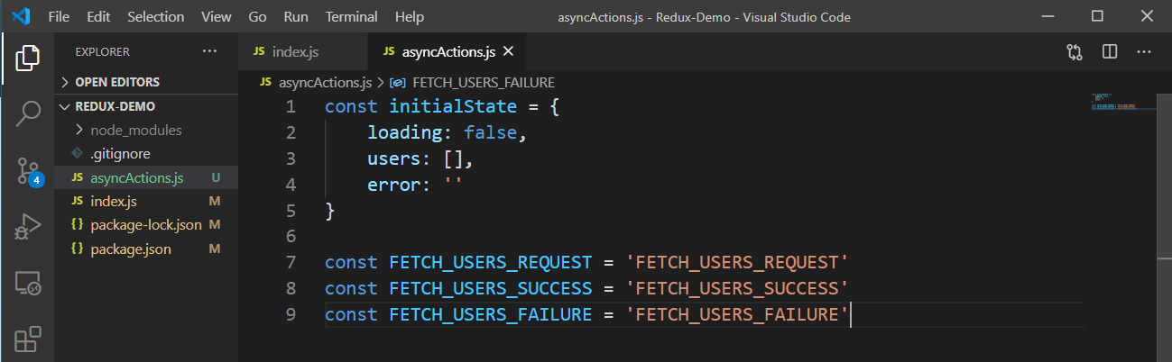Image resolution: width=1172 pixels, height=362 pixels.
Task: Click the M status badge for index.js
Action: pyautogui.click(x=216, y=201)
